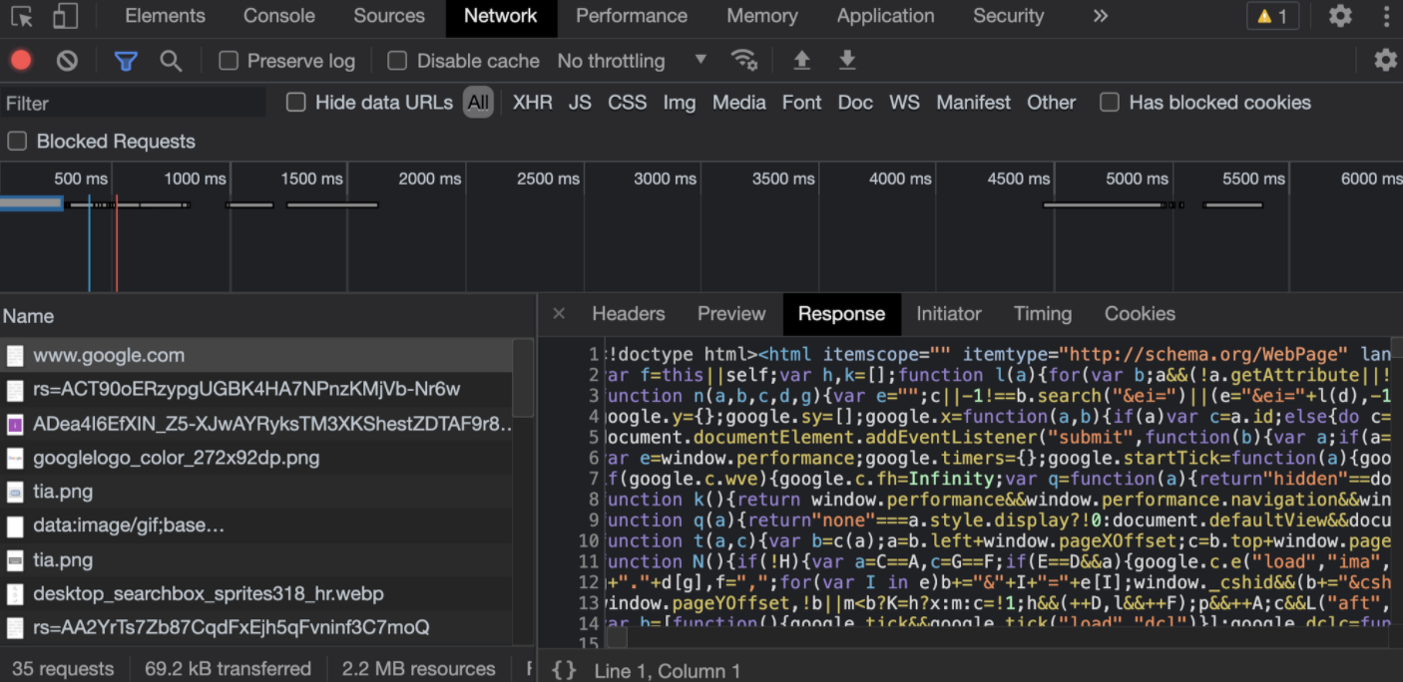Viewport: 1403px width, 682px height.
Task: Open Network panel settings gear
Action: (x=1385, y=60)
